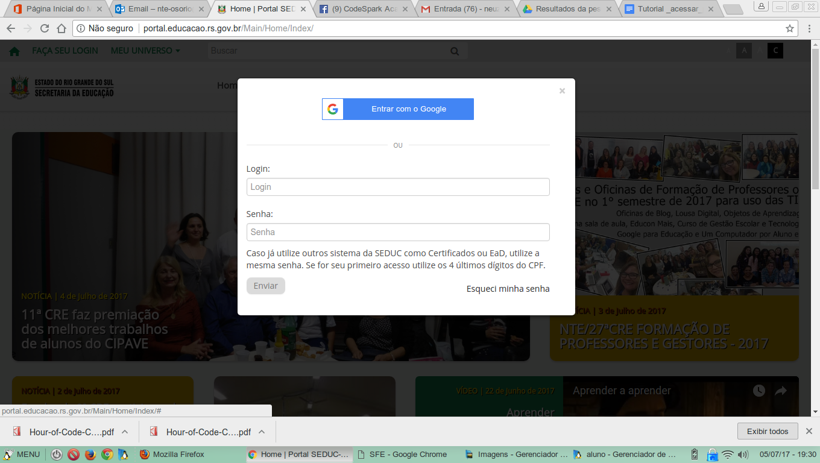This screenshot has width=820, height=463.
Task: Open Chrome menu three dots
Action: click(810, 28)
